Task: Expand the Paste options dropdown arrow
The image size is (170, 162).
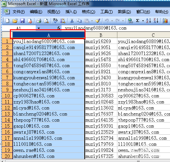Action: click(92, 21)
